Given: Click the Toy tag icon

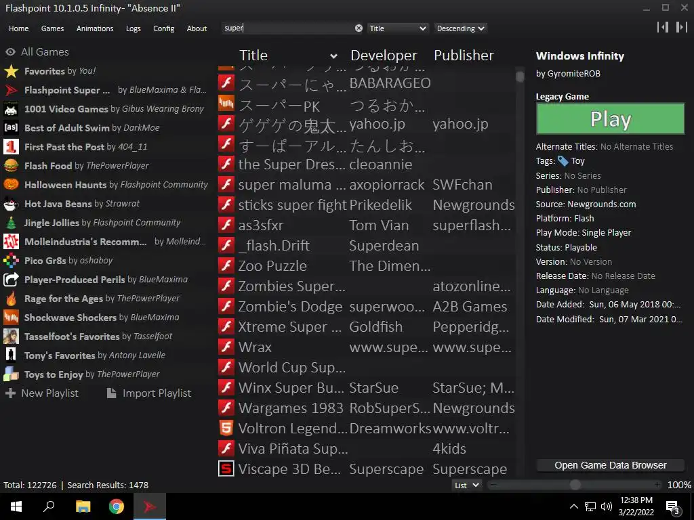Looking at the screenshot, I should click(x=563, y=161).
